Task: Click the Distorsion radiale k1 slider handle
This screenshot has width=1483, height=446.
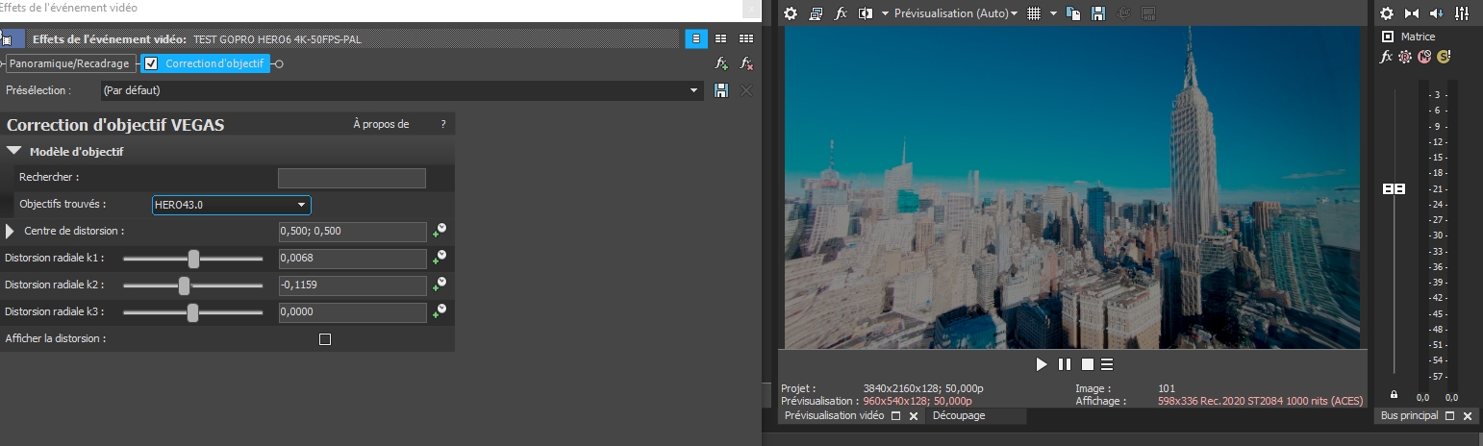Action: [x=193, y=259]
